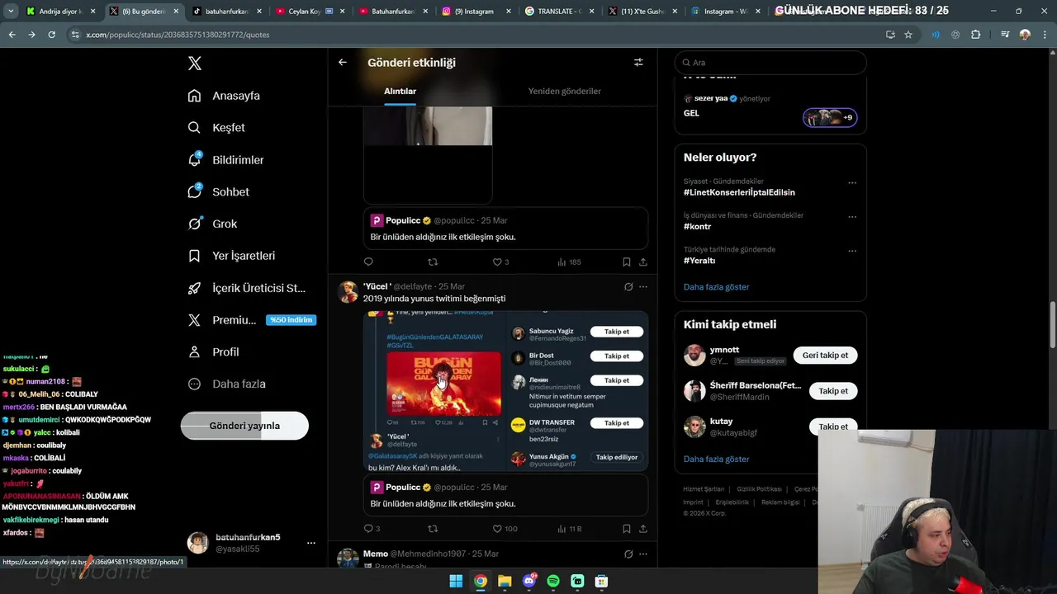Open options for #kontr trend
Image resolution: width=1057 pixels, height=594 pixels.
tap(852, 217)
